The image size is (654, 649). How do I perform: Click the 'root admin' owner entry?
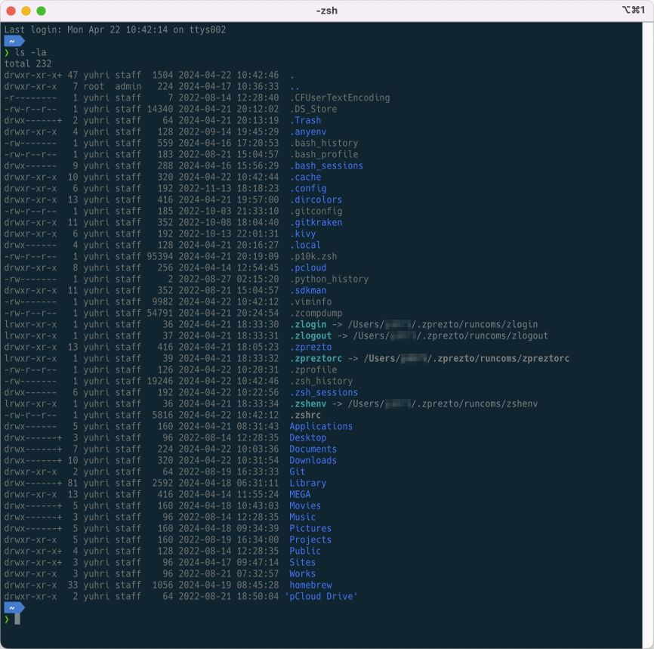[x=113, y=86]
